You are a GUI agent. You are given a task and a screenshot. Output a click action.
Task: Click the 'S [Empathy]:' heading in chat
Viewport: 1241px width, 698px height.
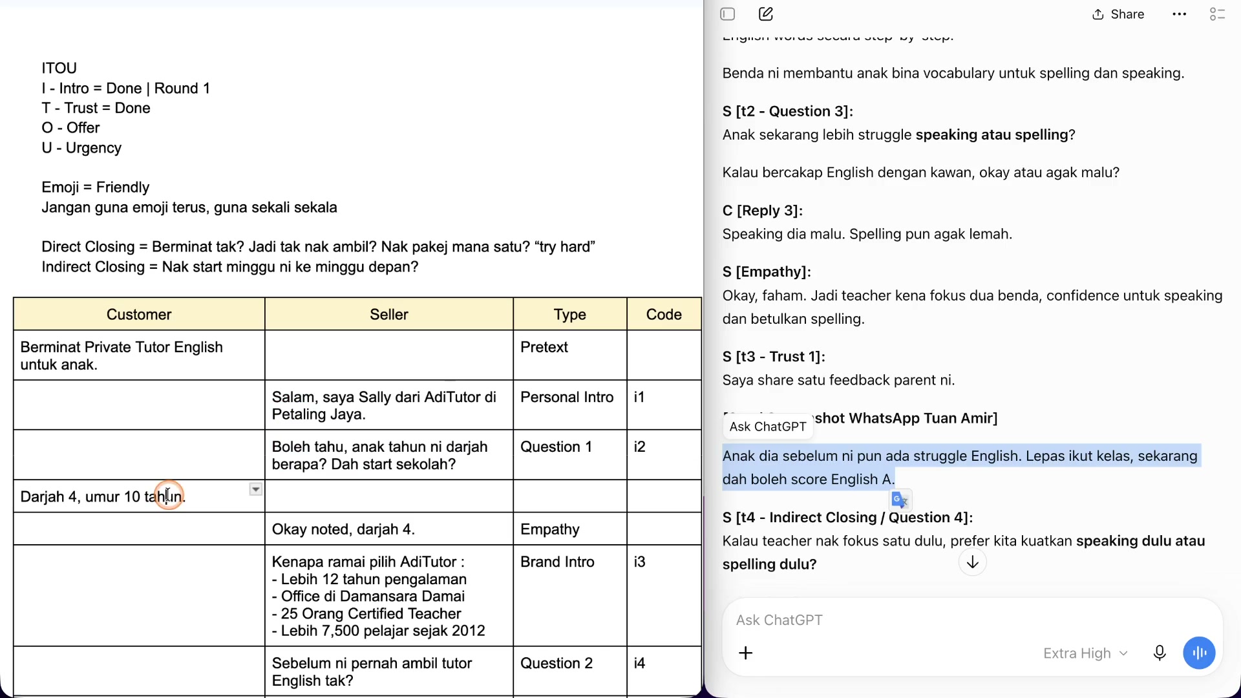(767, 272)
